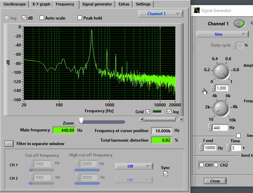
Task: Click the Frequency at cursor position value
Action: 162,131
